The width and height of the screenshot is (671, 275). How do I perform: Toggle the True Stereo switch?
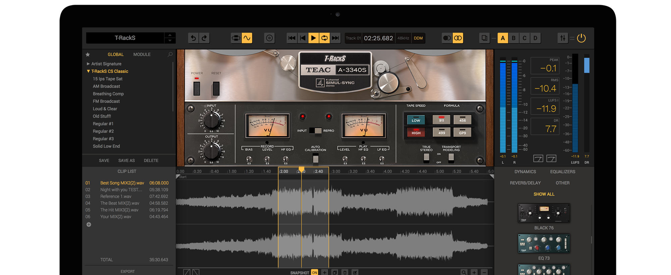[426, 157]
